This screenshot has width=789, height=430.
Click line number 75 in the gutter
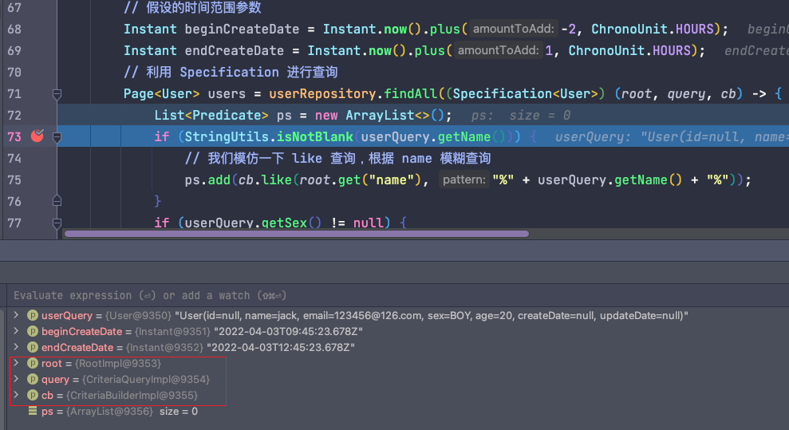click(14, 180)
